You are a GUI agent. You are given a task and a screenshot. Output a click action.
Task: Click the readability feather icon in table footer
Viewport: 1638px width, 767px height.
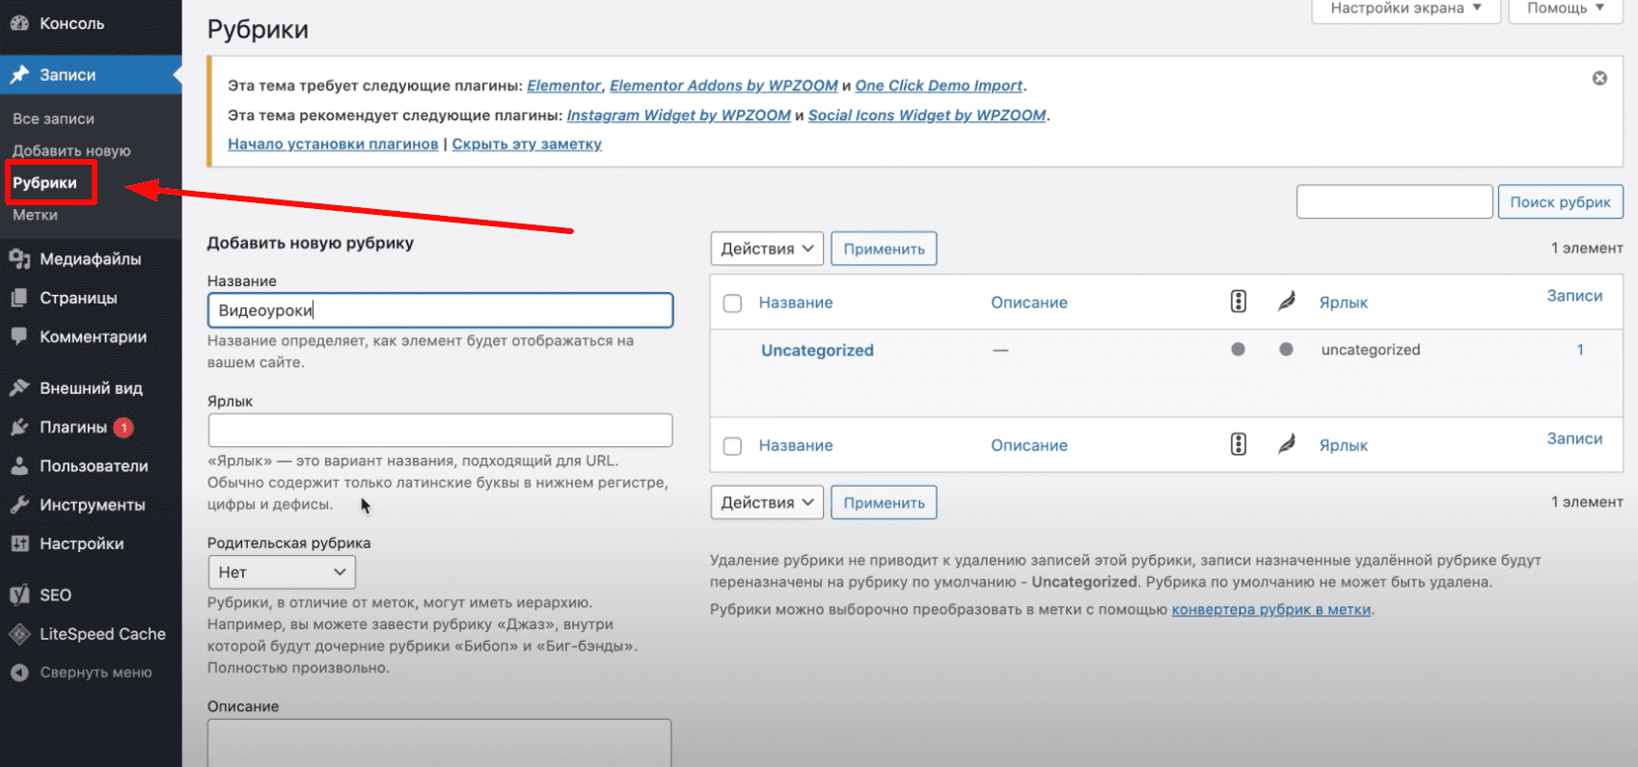click(x=1286, y=444)
